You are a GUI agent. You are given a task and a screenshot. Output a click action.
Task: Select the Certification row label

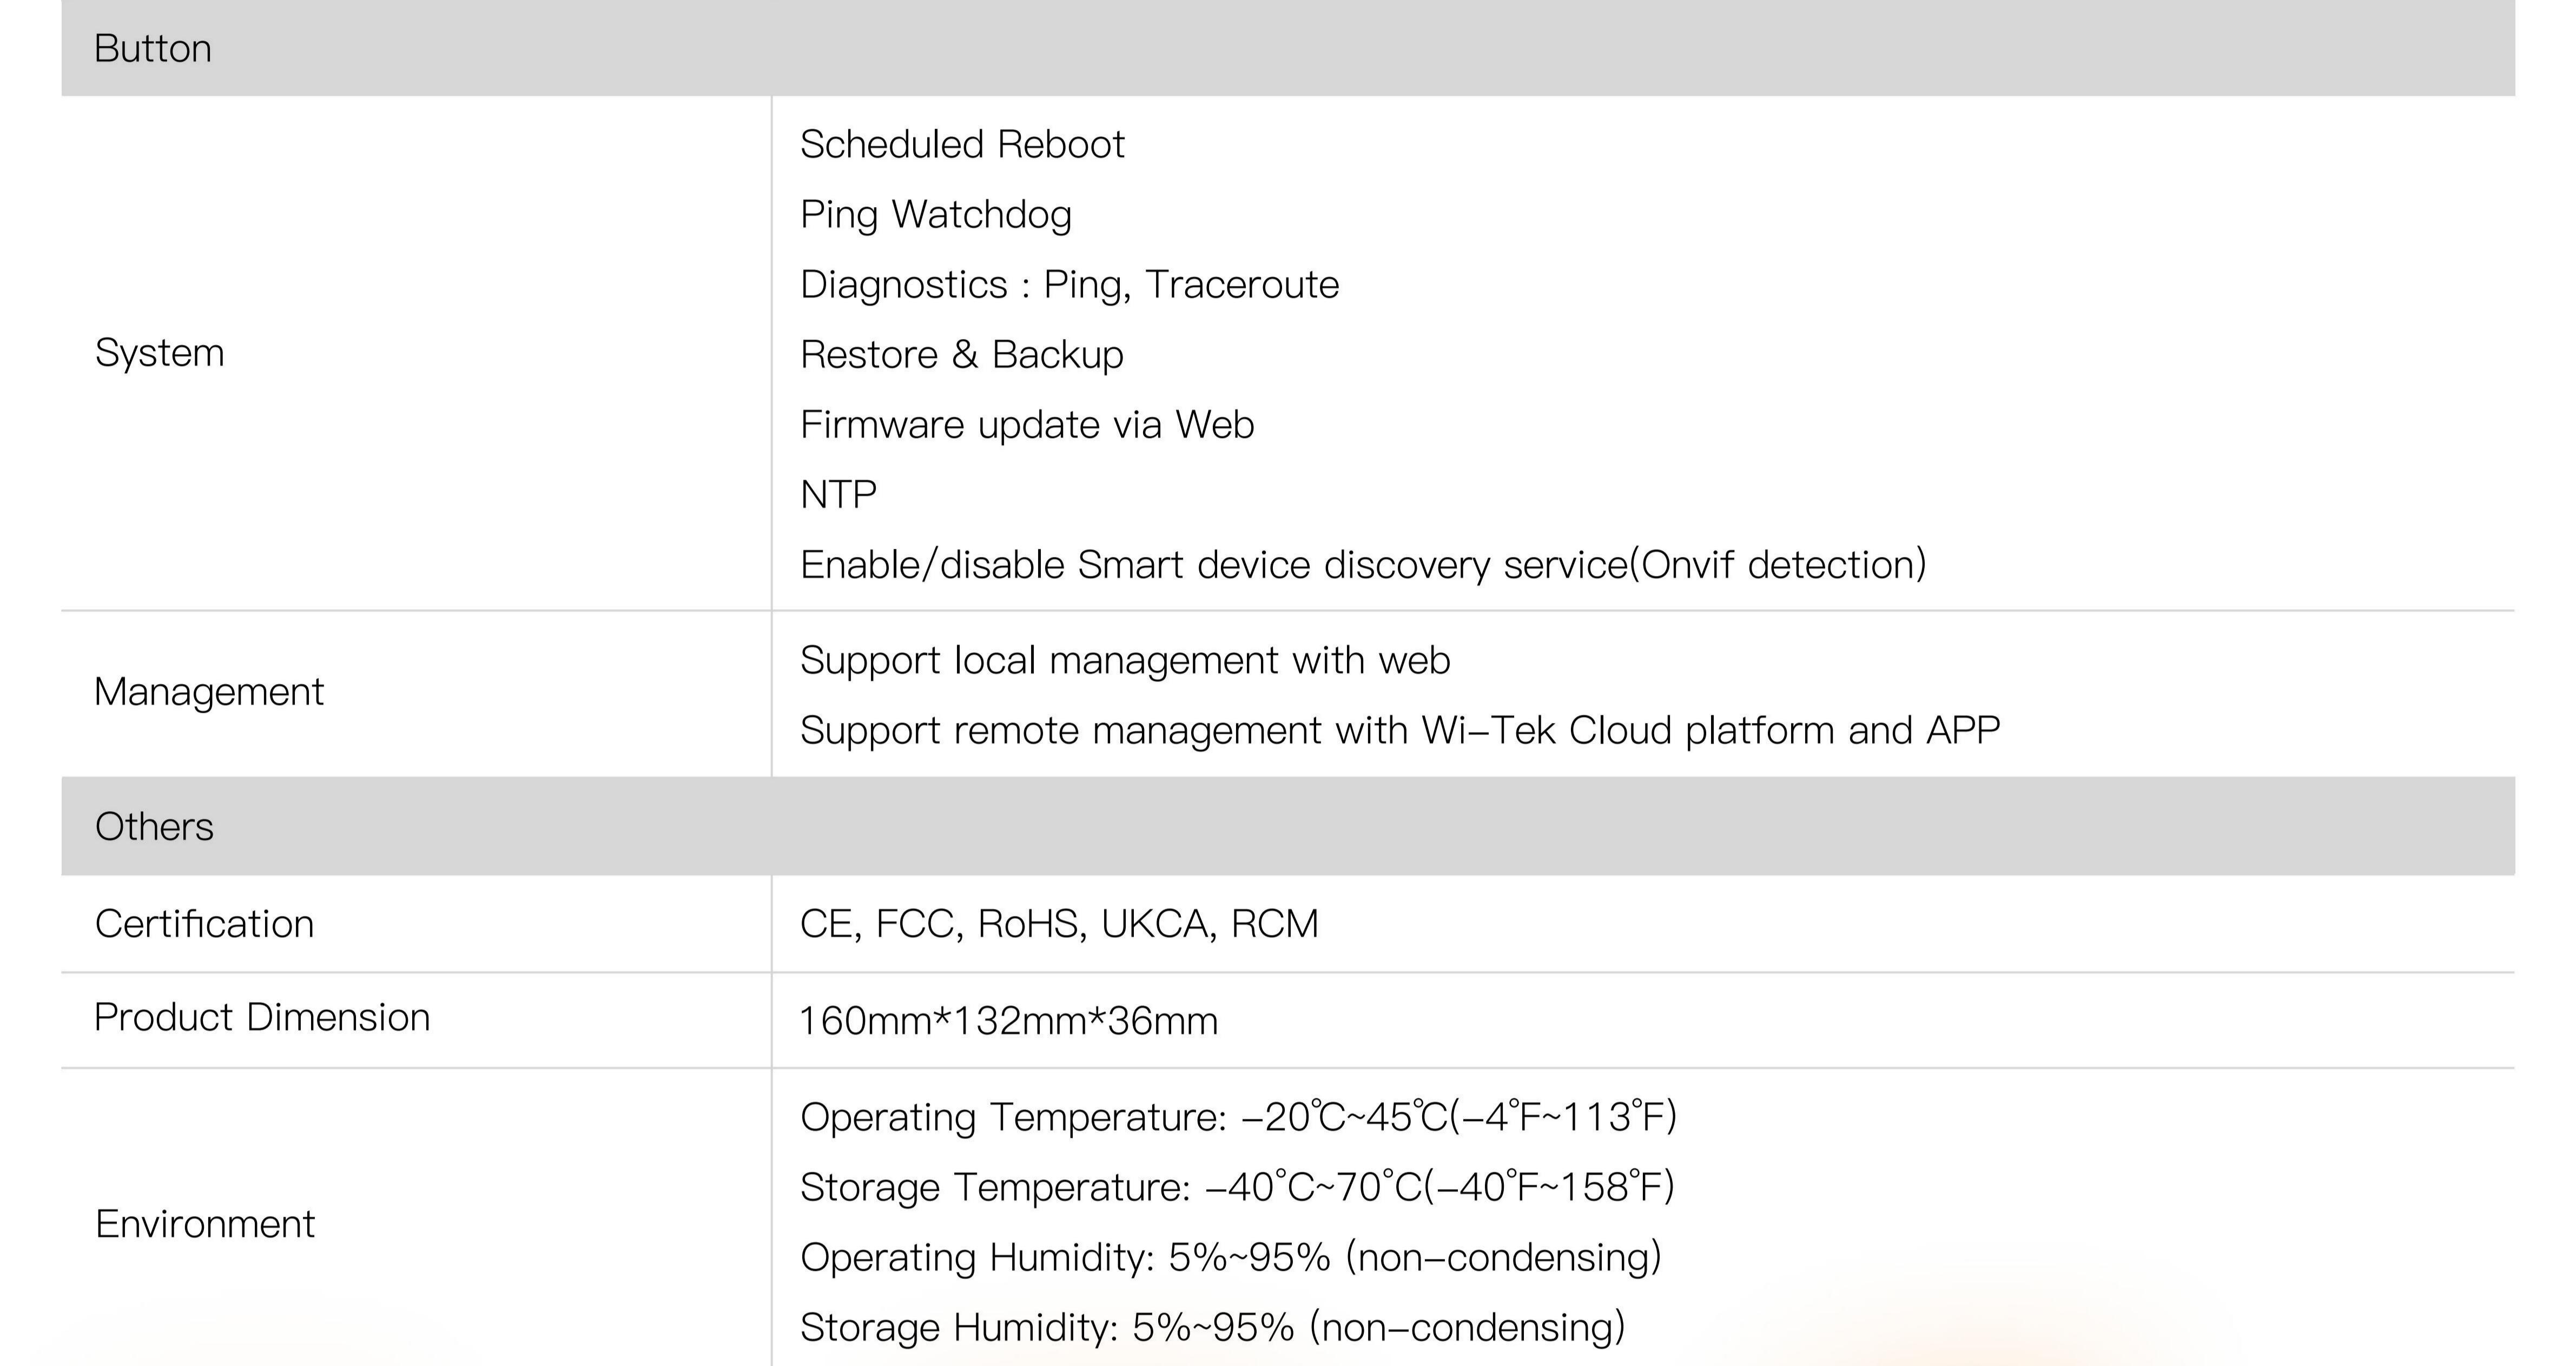(x=204, y=924)
